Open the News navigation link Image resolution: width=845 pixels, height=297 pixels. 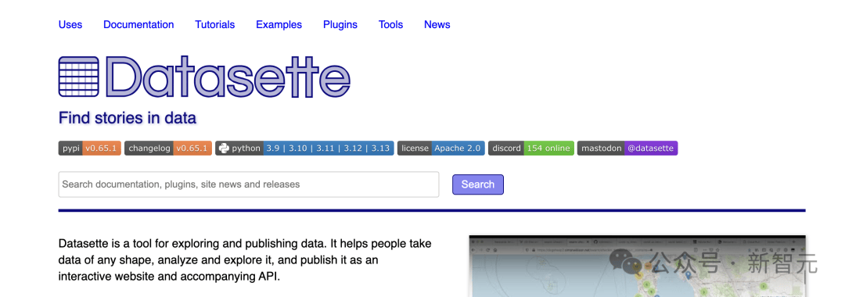coord(437,25)
